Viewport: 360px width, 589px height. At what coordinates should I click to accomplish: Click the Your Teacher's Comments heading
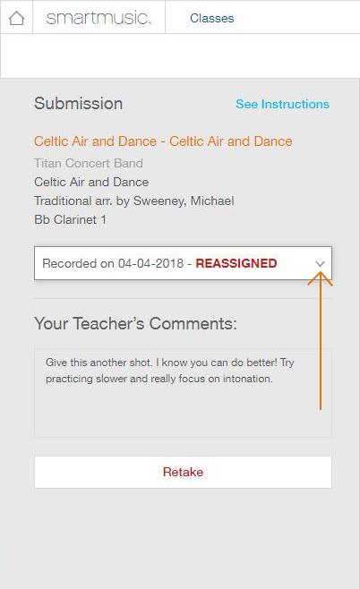coord(135,324)
